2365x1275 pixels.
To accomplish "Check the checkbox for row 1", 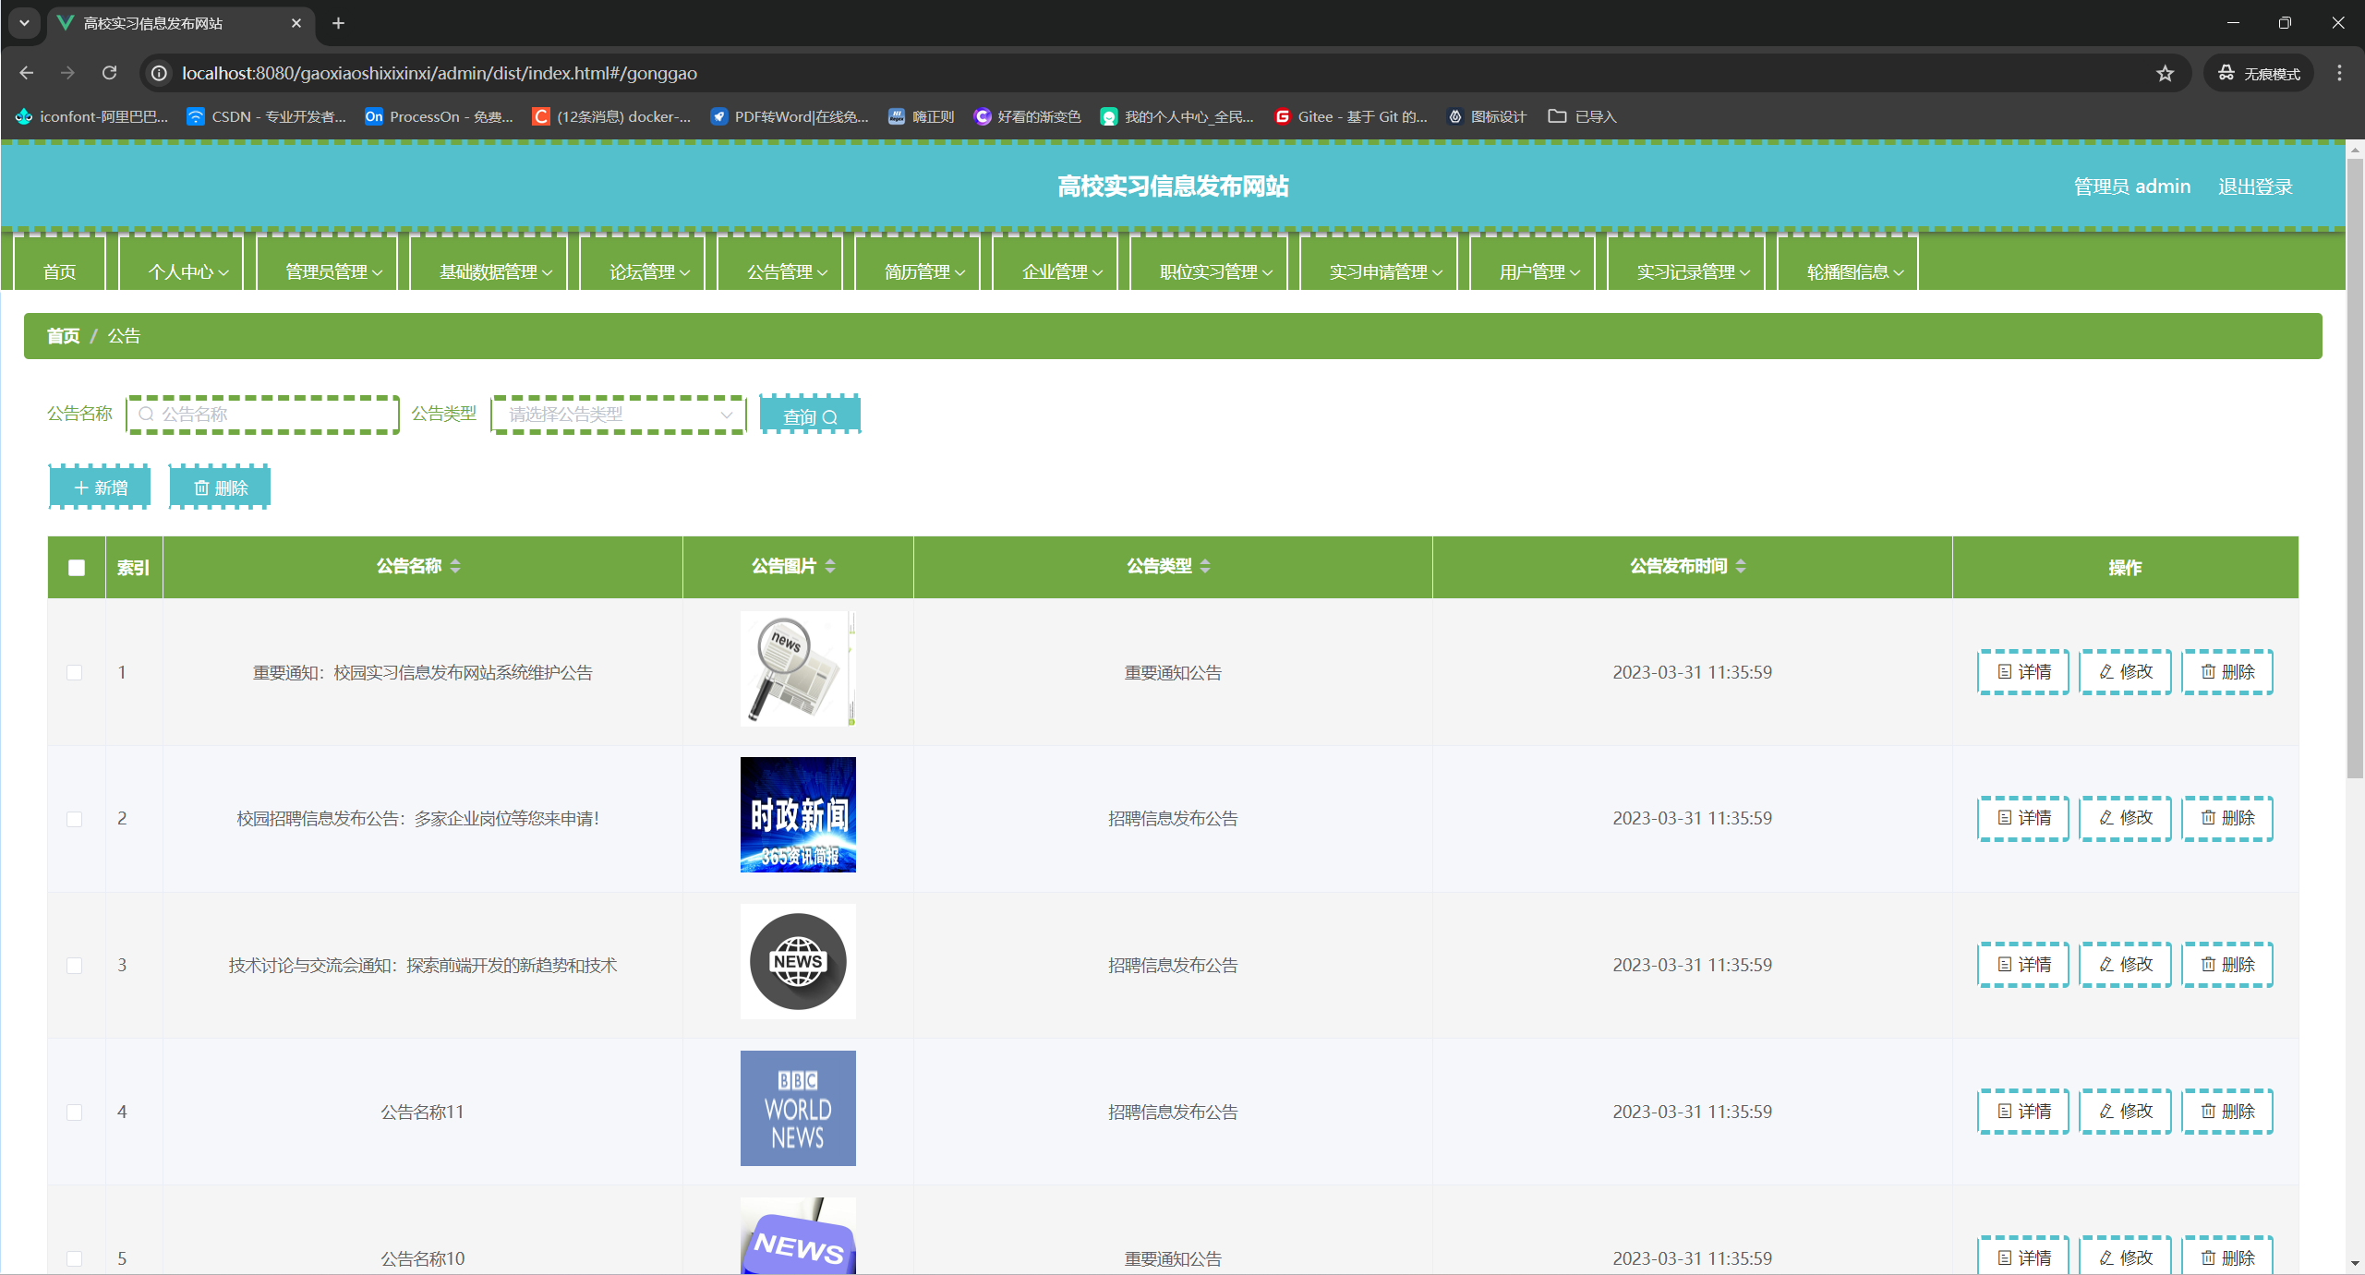I will point(75,672).
